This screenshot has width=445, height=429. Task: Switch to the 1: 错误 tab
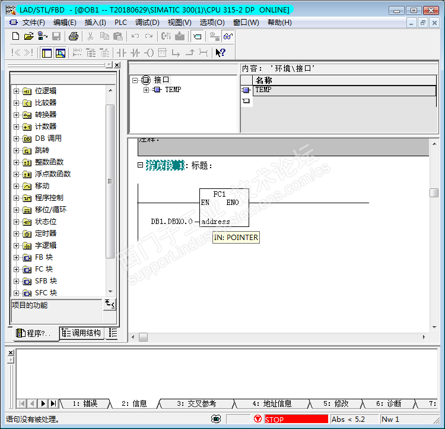(x=85, y=403)
